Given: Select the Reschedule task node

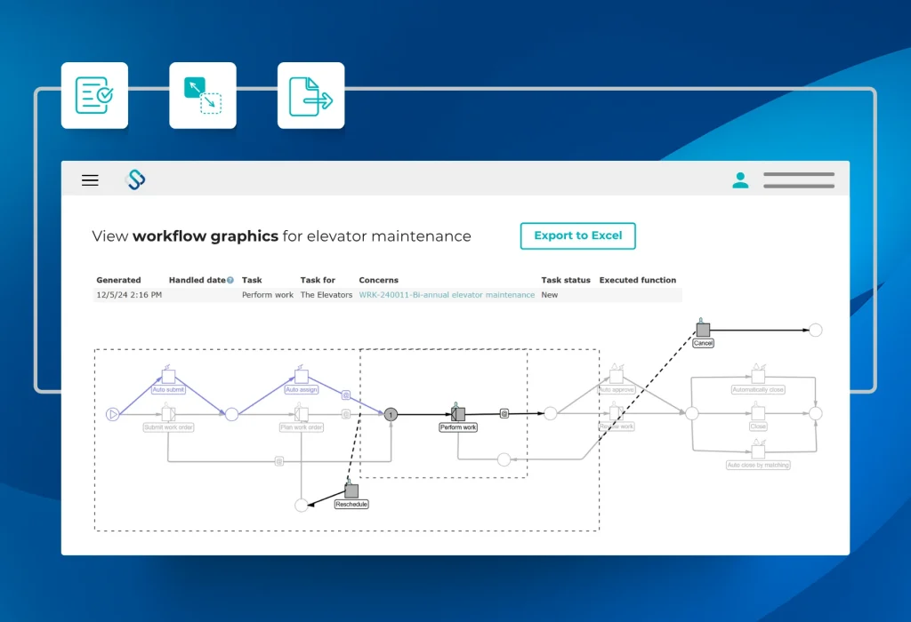Looking at the screenshot, I should pyautogui.click(x=351, y=491).
